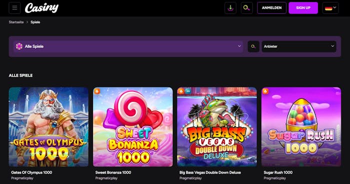Click Pragmaticplay under Sugar Rush 1000
This screenshot has width=350, height=184.
pyautogui.click(x=274, y=178)
